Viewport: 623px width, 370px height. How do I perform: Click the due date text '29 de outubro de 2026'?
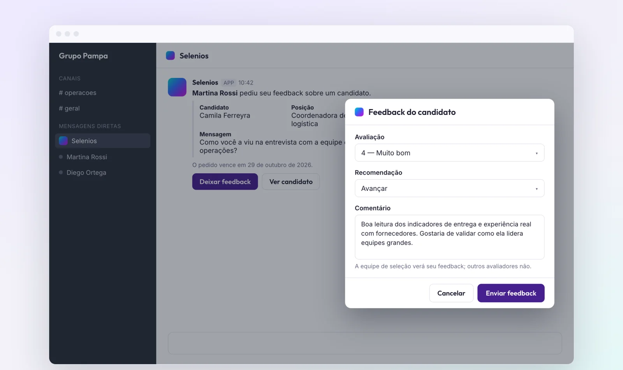point(280,165)
